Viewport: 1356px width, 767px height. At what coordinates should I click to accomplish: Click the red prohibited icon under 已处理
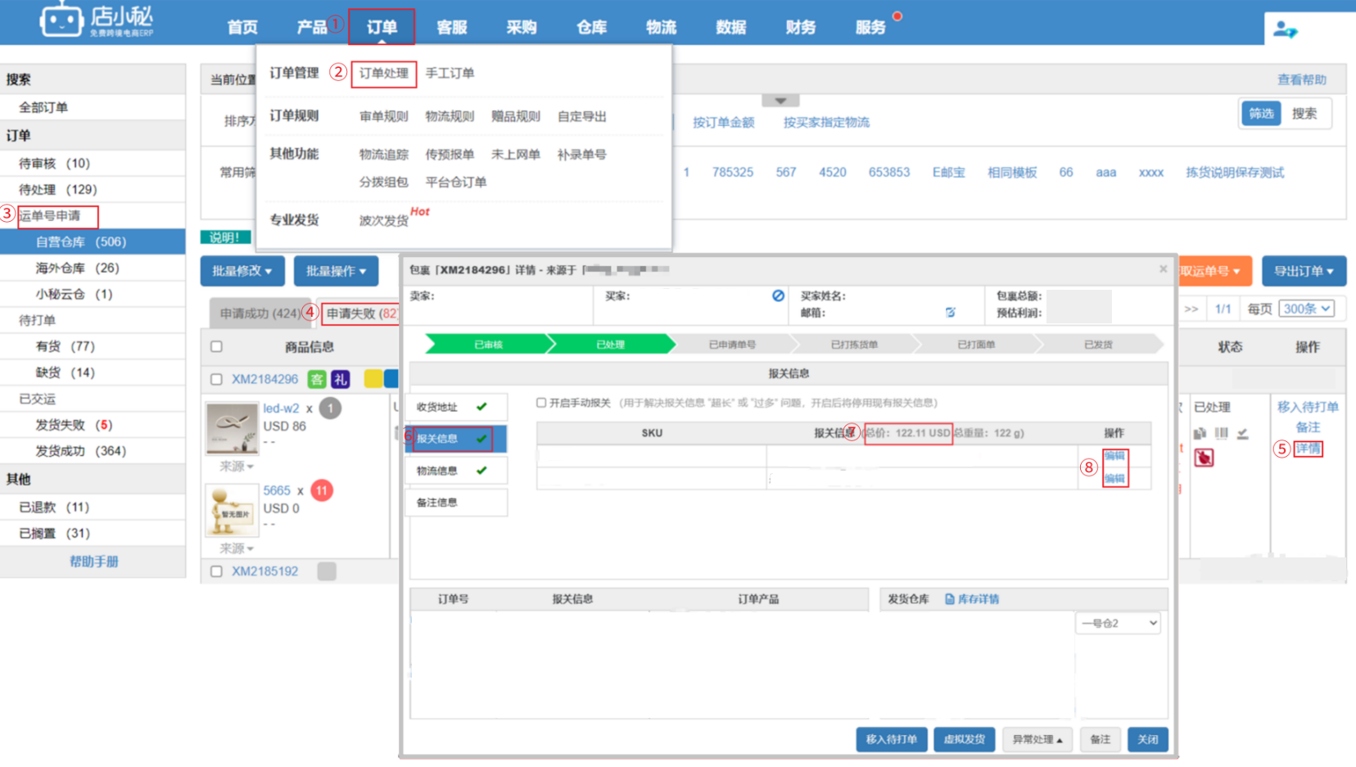1203,458
